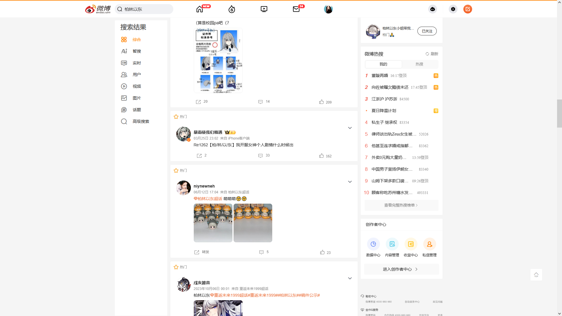Open 内容管理 in creator center

point(392,248)
